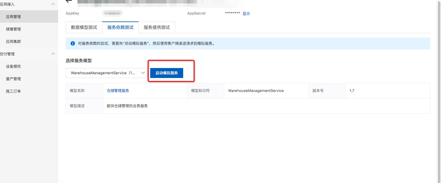
Task: Open 应用集群 in the sidebar
Action: [29, 41]
